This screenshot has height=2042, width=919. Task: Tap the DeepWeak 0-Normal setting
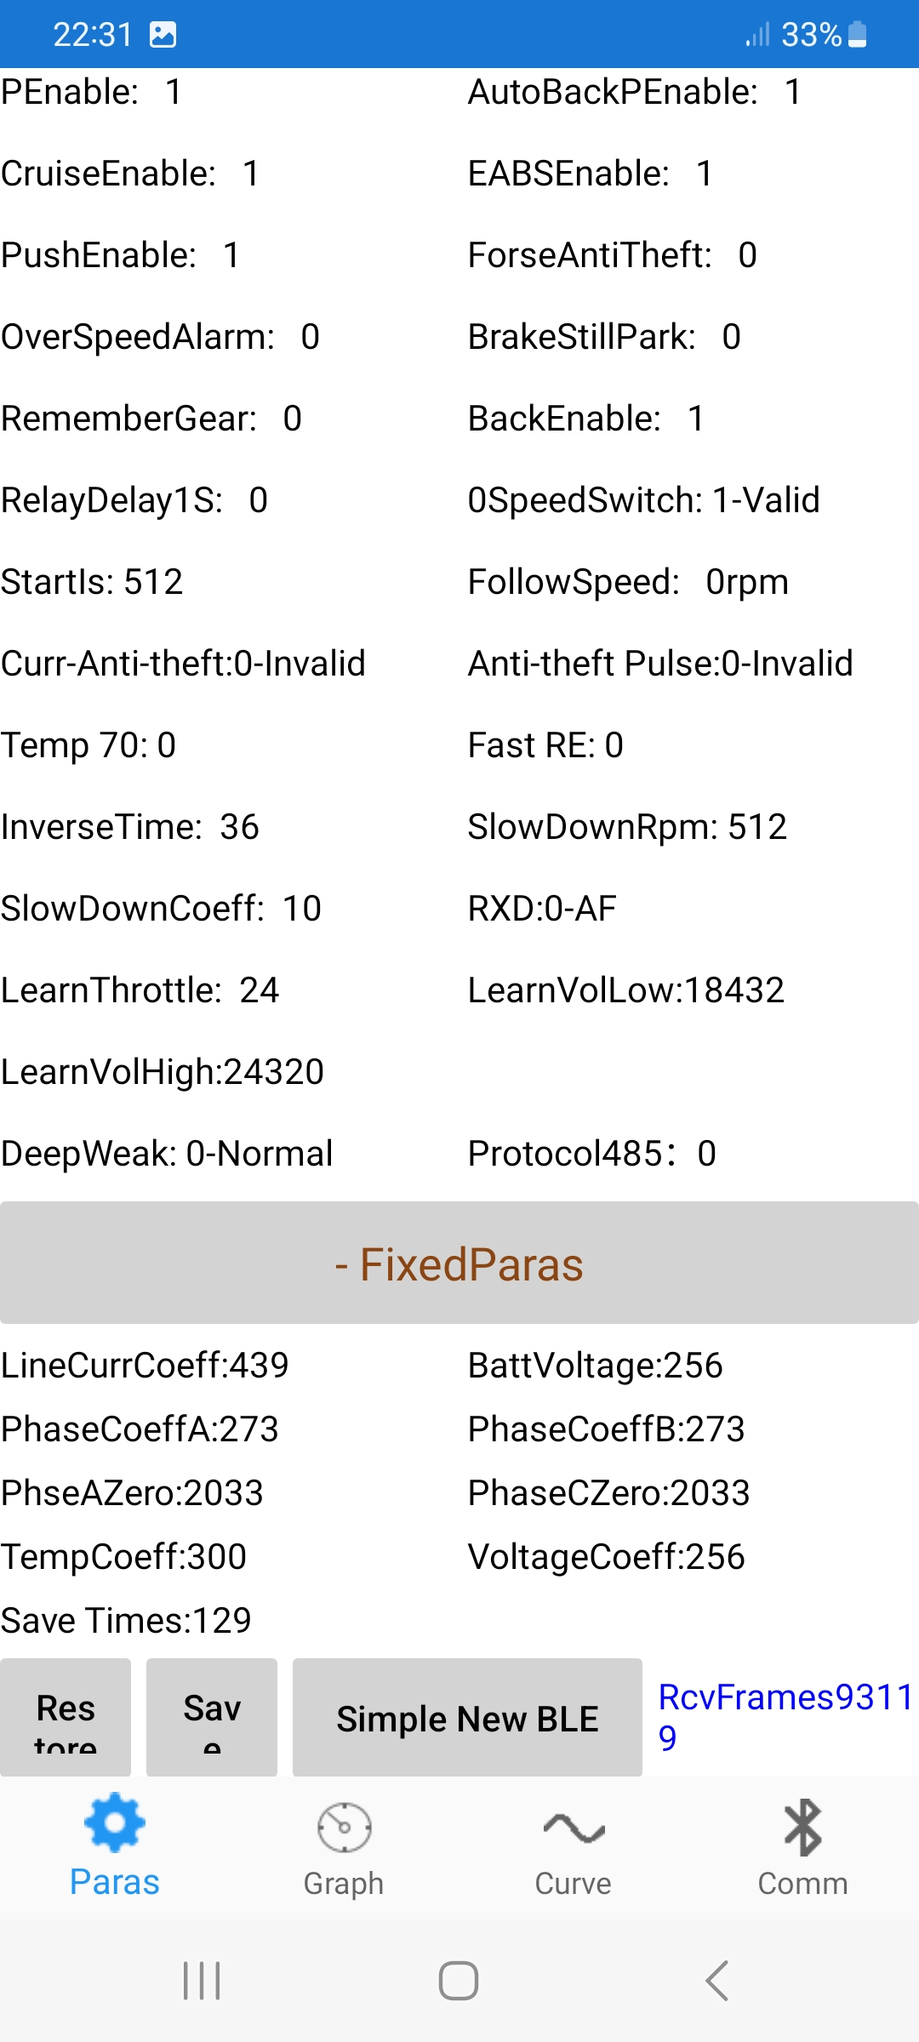167,1154
